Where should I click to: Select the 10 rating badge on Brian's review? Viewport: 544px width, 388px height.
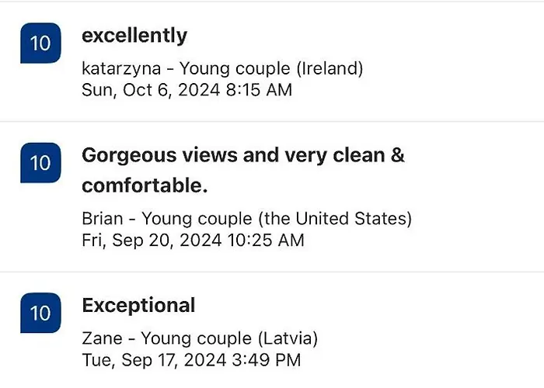(x=40, y=164)
